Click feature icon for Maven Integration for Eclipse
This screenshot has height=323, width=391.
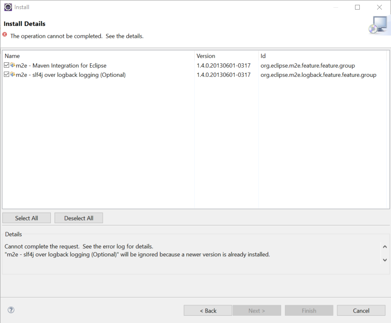(x=12, y=65)
